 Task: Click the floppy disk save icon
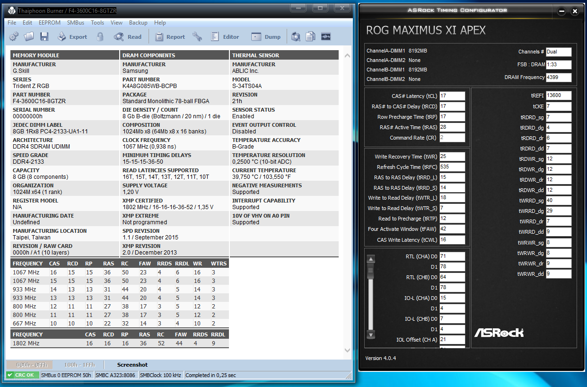coord(44,36)
